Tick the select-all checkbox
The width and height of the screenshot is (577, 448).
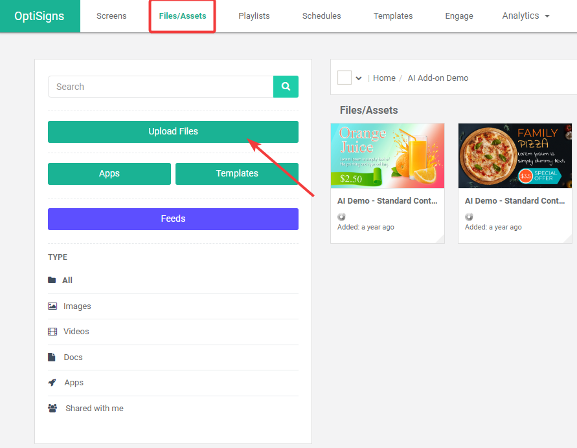345,78
